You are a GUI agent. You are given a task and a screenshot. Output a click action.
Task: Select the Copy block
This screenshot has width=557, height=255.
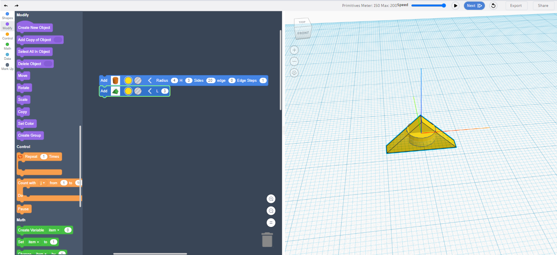(23, 112)
